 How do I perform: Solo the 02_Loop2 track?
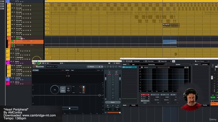[x=14, y=8]
